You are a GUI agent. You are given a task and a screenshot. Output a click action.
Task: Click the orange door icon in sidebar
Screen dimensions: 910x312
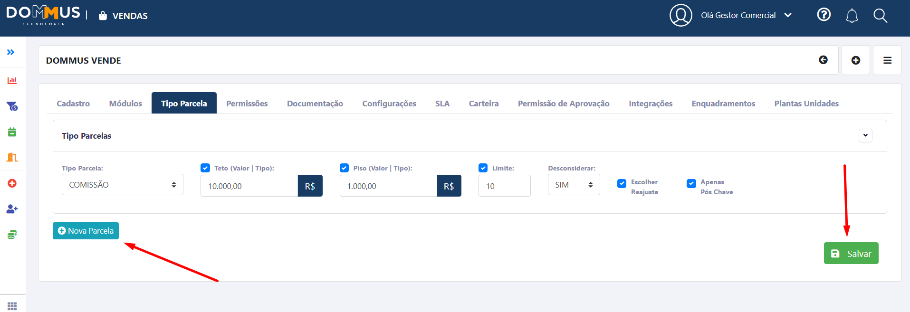coord(12,157)
